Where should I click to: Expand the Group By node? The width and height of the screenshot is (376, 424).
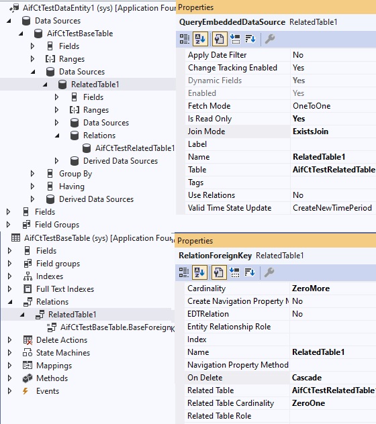[32, 174]
